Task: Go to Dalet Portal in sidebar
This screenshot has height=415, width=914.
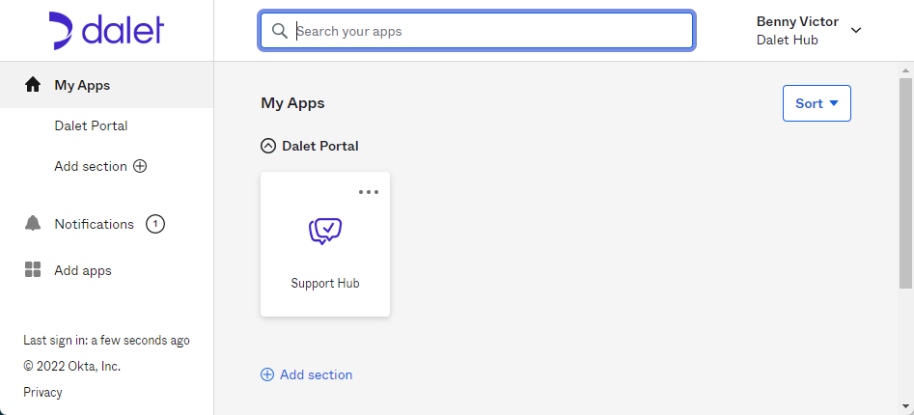Action: [91, 125]
